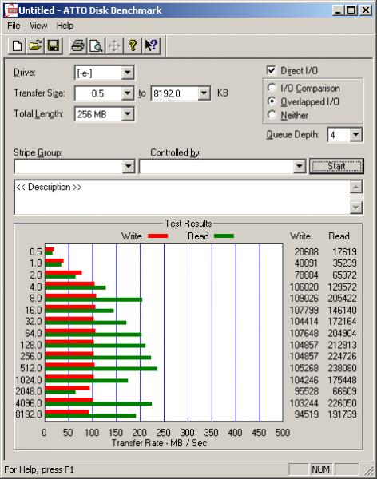Click the write value 20608
Screen dimensions: 377x479
tap(307, 252)
